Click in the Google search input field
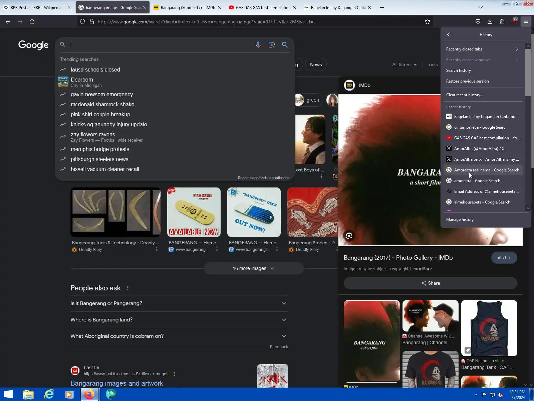This screenshot has width=534, height=401. (160, 45)
